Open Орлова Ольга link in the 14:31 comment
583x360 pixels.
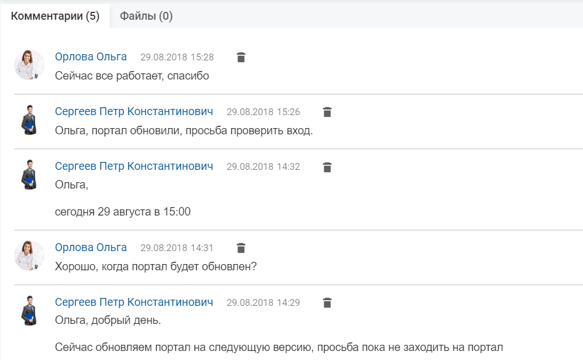coord(90,247)
